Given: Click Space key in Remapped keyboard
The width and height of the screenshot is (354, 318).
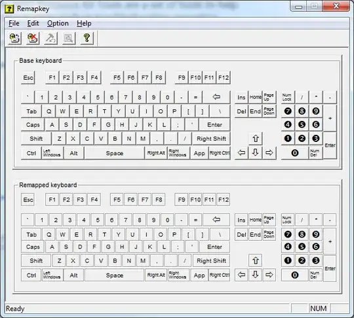Looking at the screenshot, I should (115, 275).
